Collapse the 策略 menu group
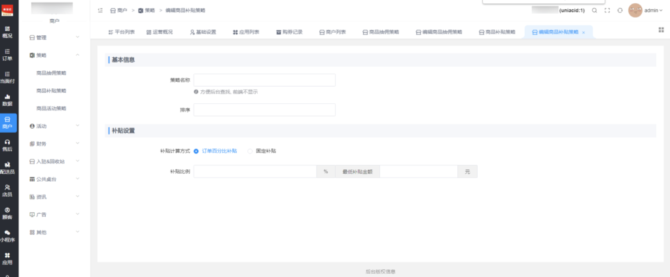Image resolution: width=670 pixels, height=277 pixels. [55, 55]
